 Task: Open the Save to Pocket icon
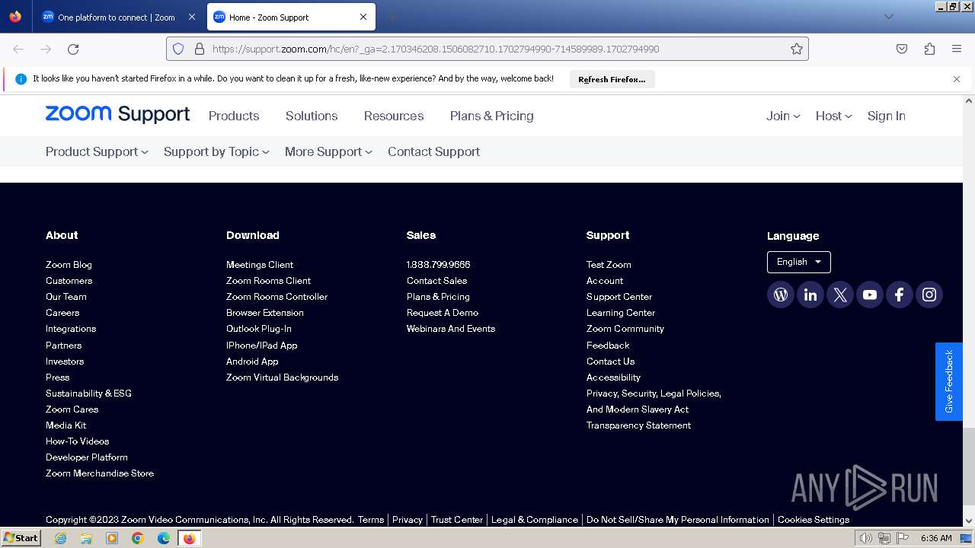pos(902,49)
